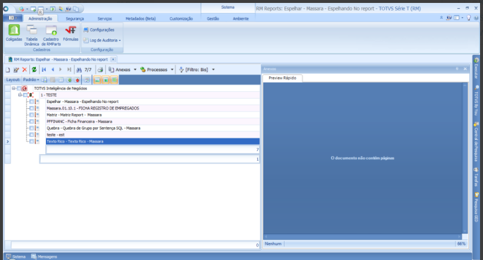Check the Quebra de Grupo row checkbox

pyautogui.click(x=31, y=128)
